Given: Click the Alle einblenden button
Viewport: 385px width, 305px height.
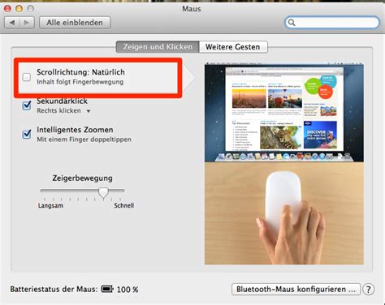Looking at the screenshot, I should tap(75, 23).
